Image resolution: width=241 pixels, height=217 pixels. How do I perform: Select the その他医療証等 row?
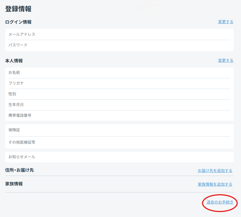tap(119, 142)
